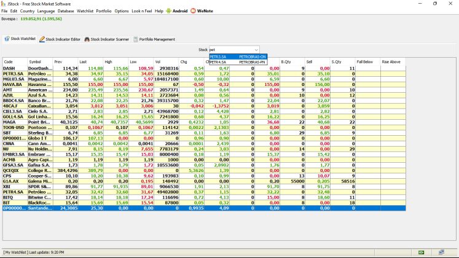The width and height of the screenshot is (459, 258).
Task: Sort by the Symbol column header
Action: (x=40, y=61)
